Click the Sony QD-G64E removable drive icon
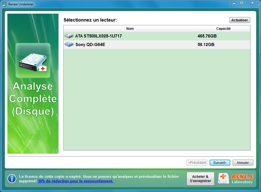 69,45
